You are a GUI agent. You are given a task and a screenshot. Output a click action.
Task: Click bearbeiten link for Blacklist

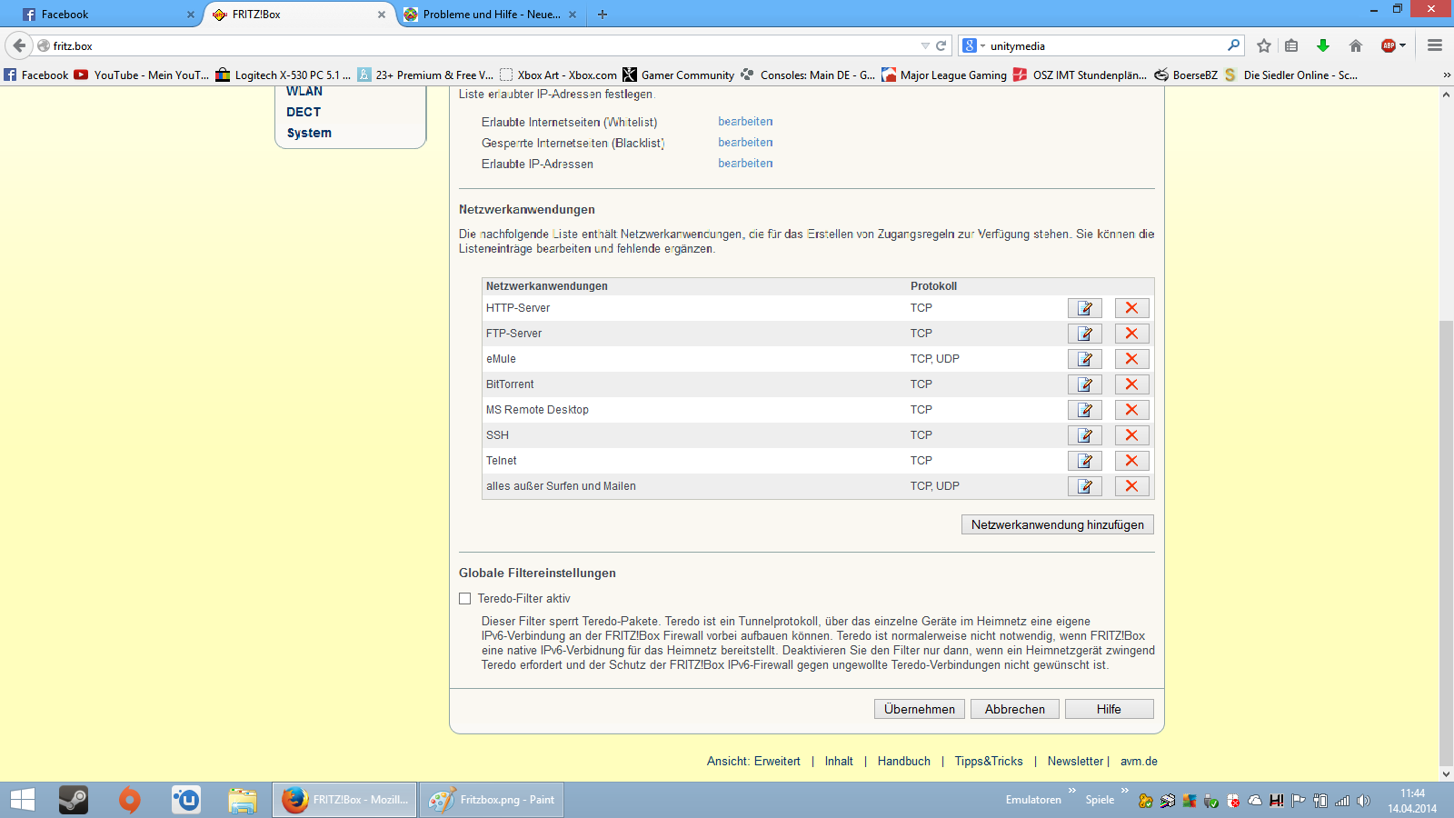click(x=745, y=143)
